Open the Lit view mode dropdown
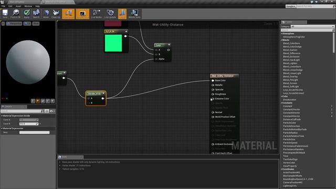The height and width of the screenshot is (189, 336). click(x=27, y=24)
